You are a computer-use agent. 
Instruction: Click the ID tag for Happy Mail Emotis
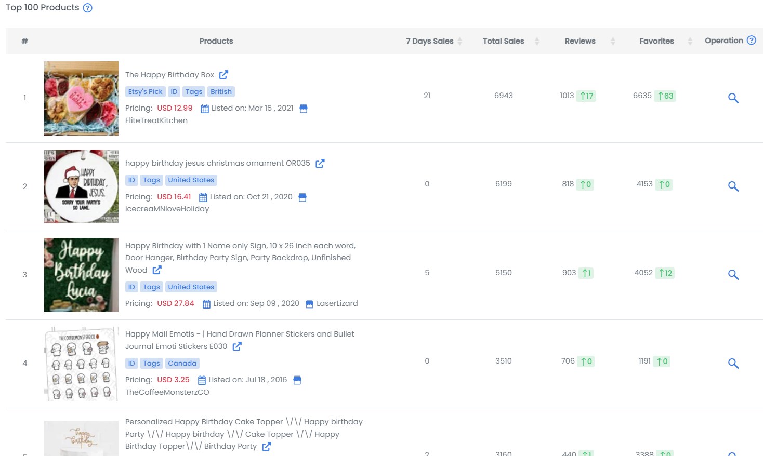[x=131, y=363]
